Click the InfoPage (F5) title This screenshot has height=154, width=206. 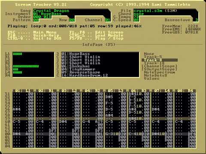point(99,44)
